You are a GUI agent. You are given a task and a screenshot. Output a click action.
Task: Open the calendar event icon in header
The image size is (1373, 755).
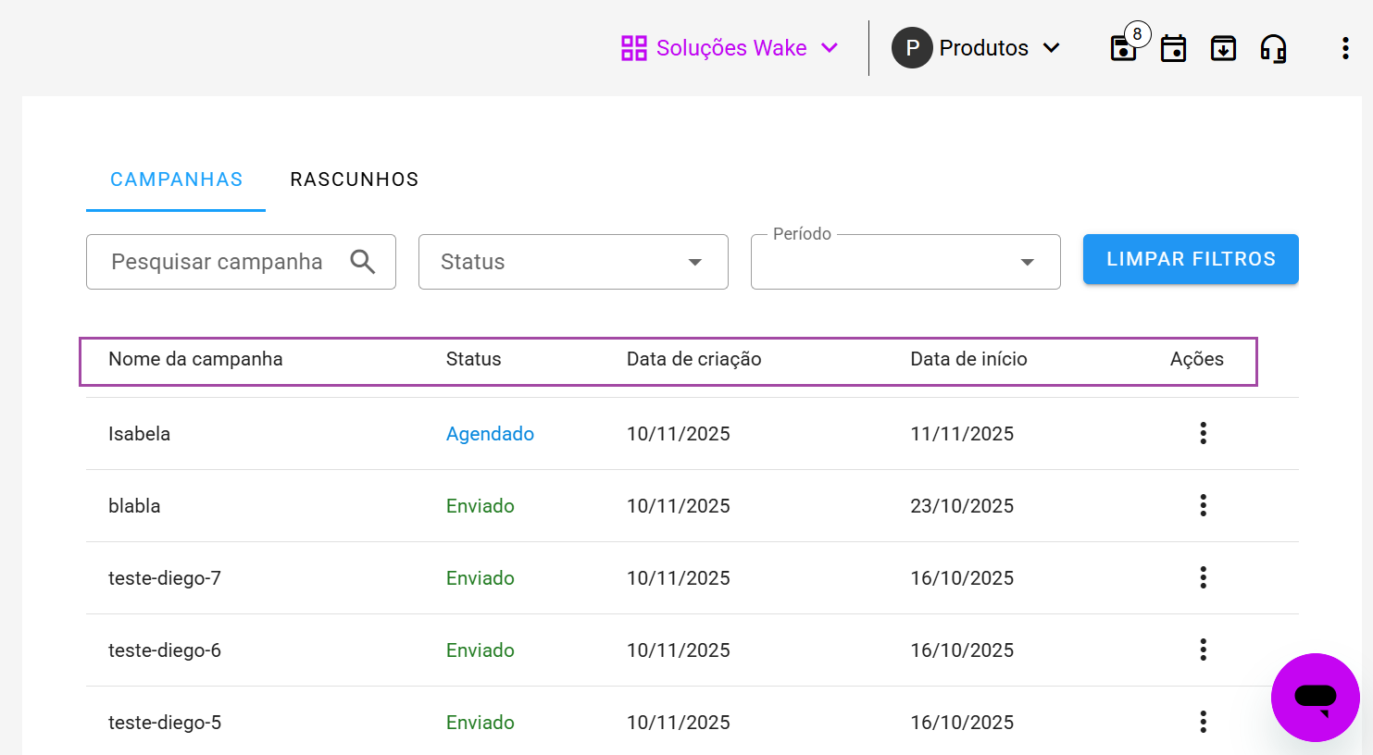(x=1173, y=48)
